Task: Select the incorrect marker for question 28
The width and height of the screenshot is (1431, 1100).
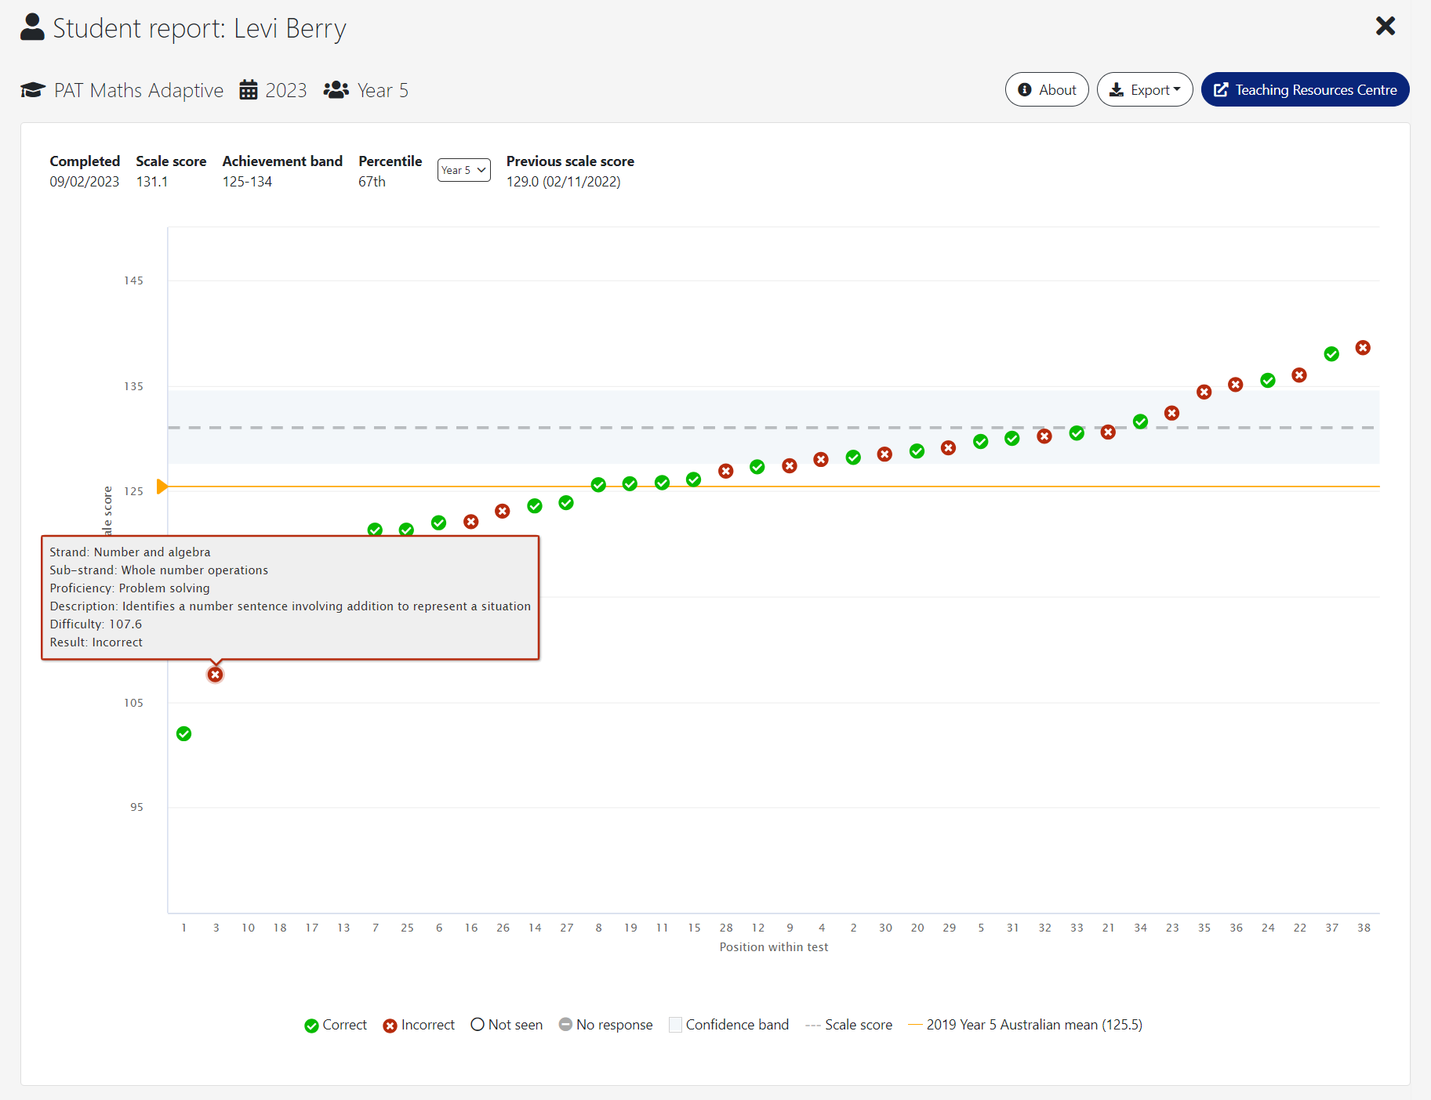Action: tap(726, 471)
